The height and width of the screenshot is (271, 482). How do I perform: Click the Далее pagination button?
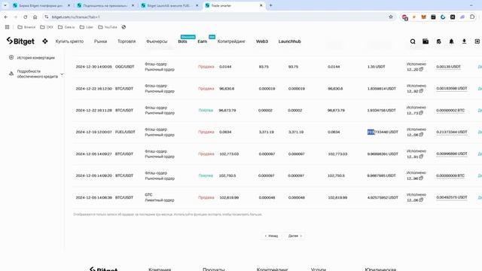pos(294,236)
